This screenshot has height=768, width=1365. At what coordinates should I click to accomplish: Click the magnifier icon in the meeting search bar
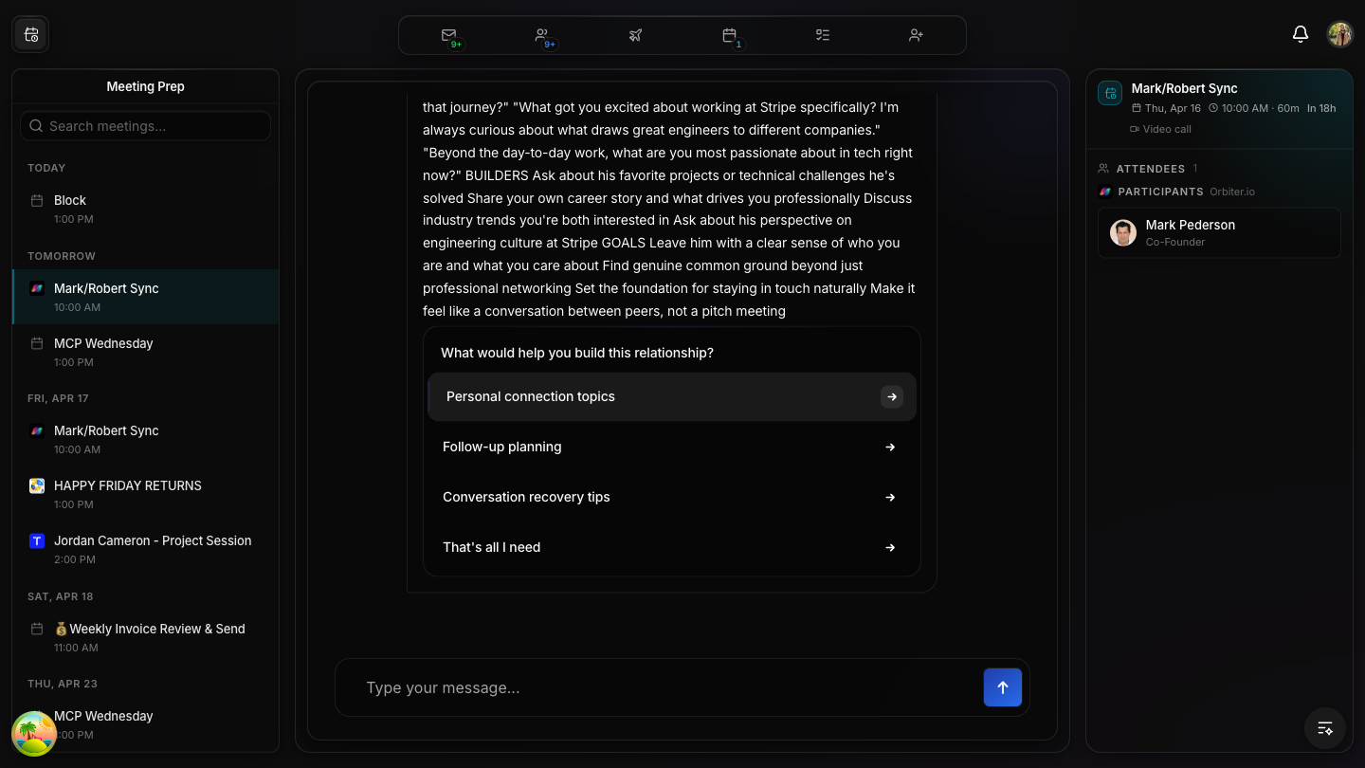click(x=36, y=125)
